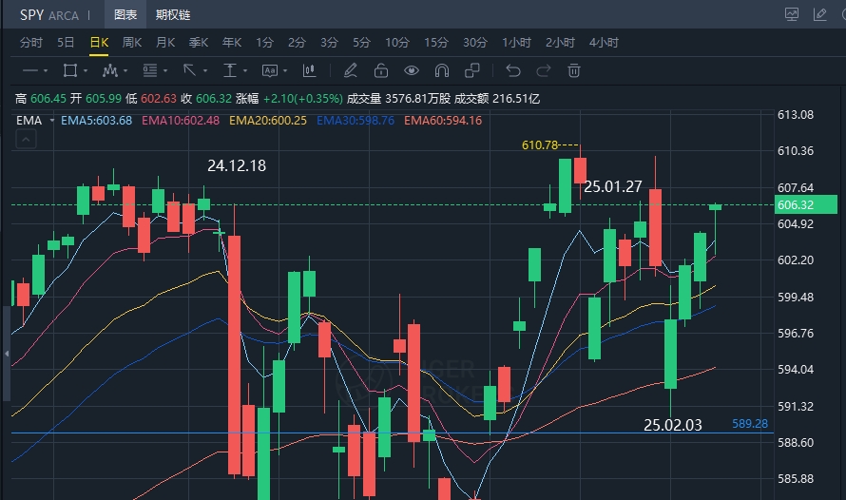This screenshot has width=846, height=500.
Task: Toggle the magnet snap mode
Action: [x=442, y=70]
